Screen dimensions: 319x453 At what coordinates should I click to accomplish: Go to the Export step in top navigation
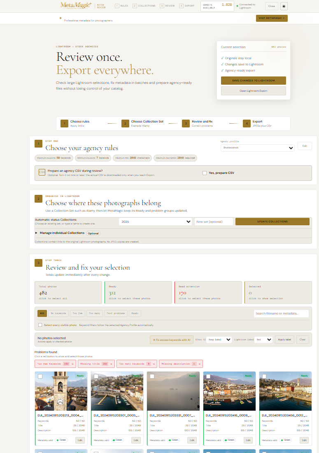pyautogui.click(x=187, y=6)
